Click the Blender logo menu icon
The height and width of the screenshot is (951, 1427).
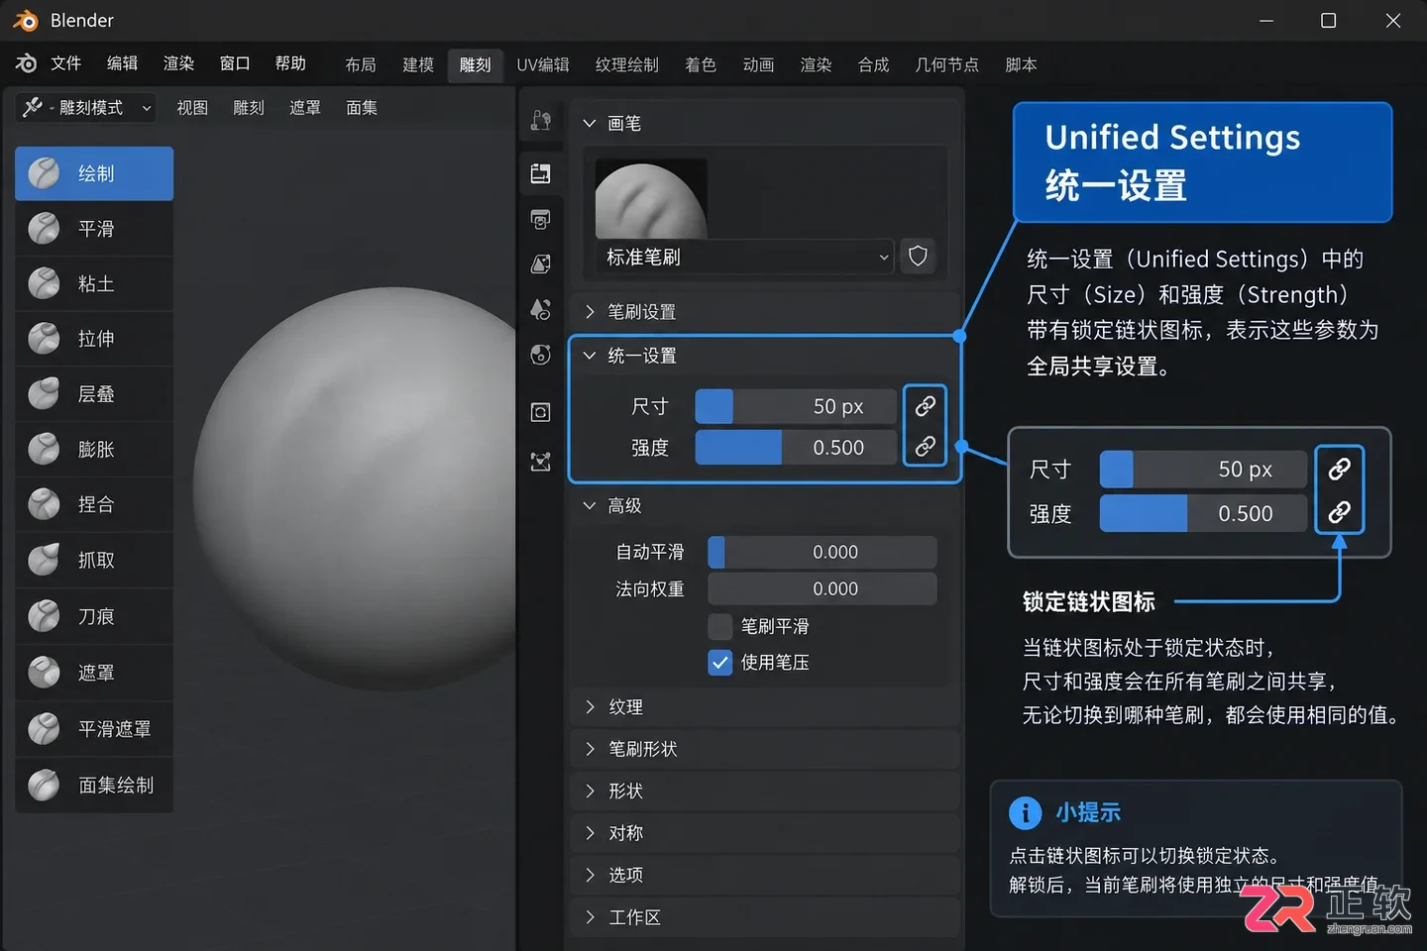tap(27, 63)
